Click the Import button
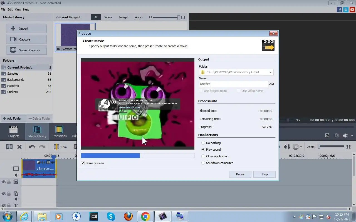The image size is (356, 222). pyautogui.click(x=26, y=29)
